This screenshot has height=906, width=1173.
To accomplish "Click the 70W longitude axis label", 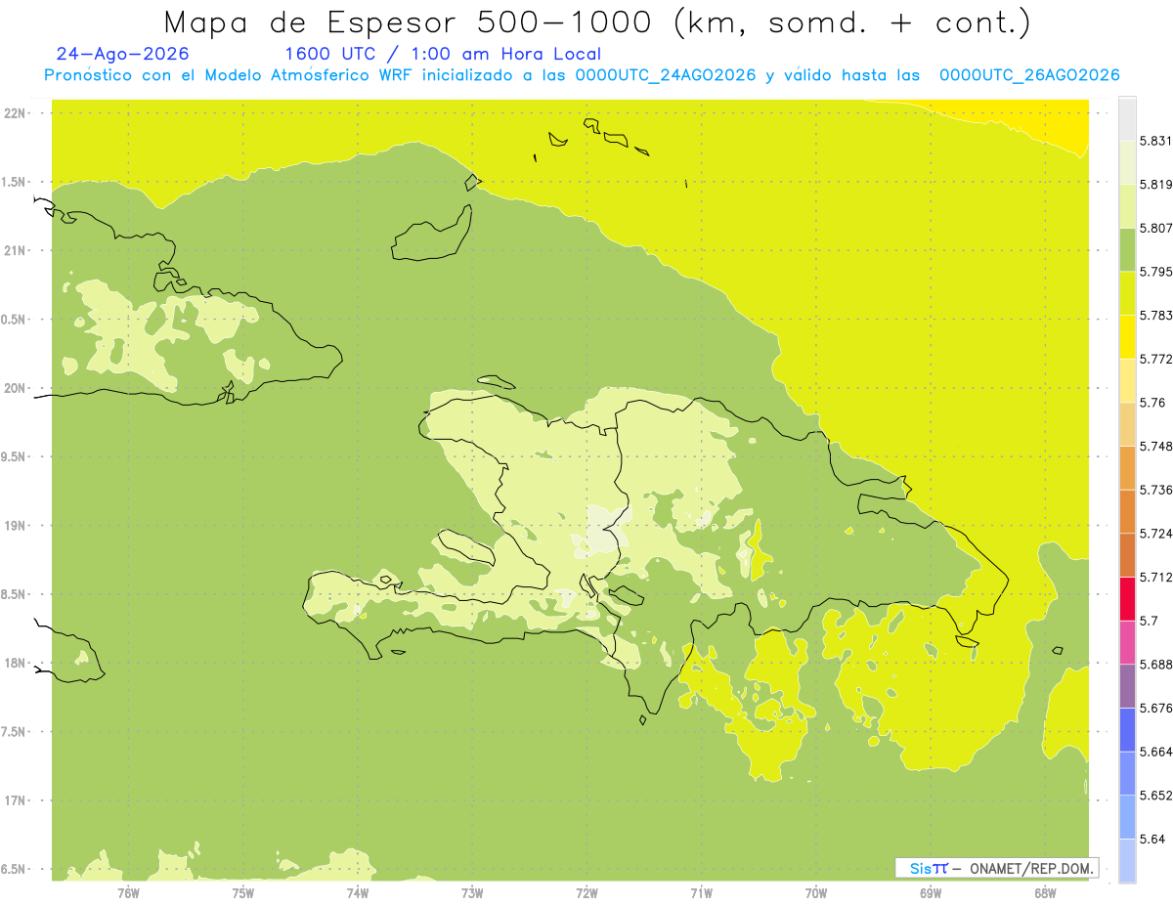I will (816, 893).
